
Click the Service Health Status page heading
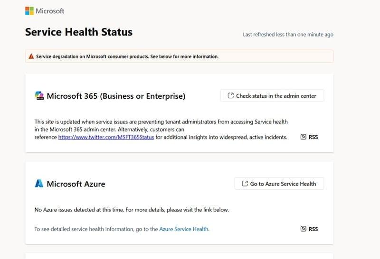tap(78, 32)
